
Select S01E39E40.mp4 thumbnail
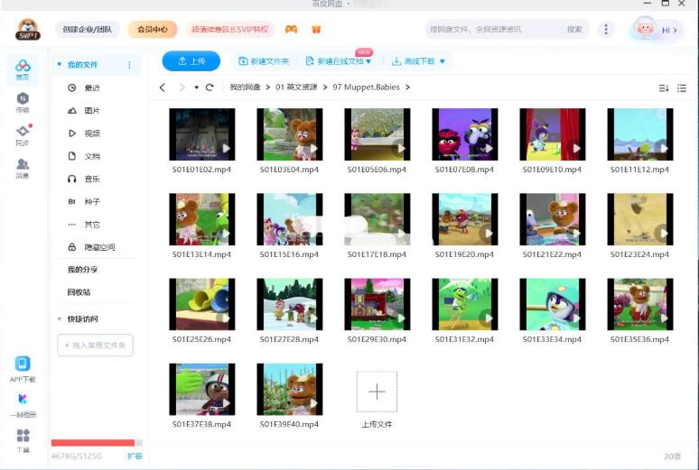(x=290, y=390)
